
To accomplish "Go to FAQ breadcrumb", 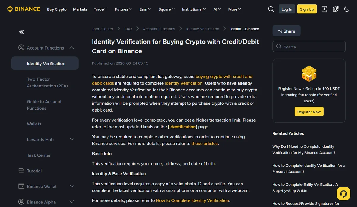I will 128,29.
